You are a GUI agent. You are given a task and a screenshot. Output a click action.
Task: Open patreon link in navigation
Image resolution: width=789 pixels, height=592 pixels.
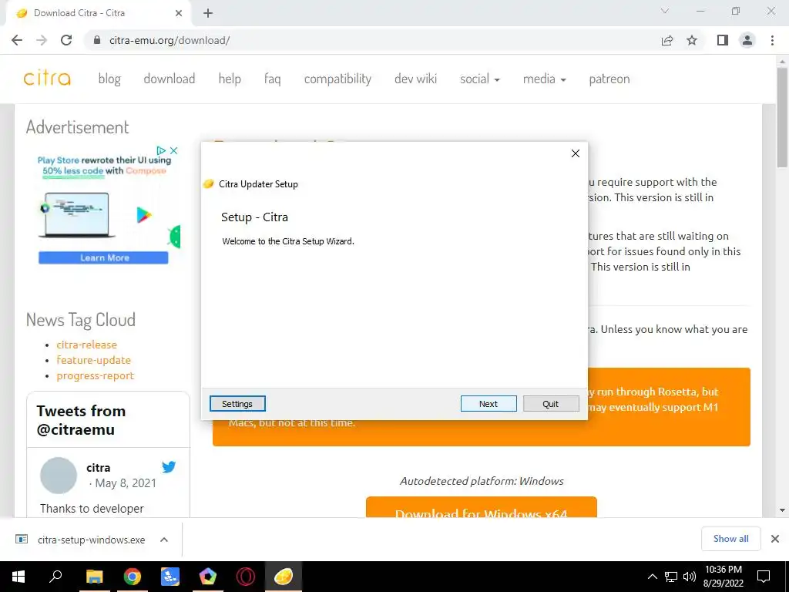pos(609,79)
